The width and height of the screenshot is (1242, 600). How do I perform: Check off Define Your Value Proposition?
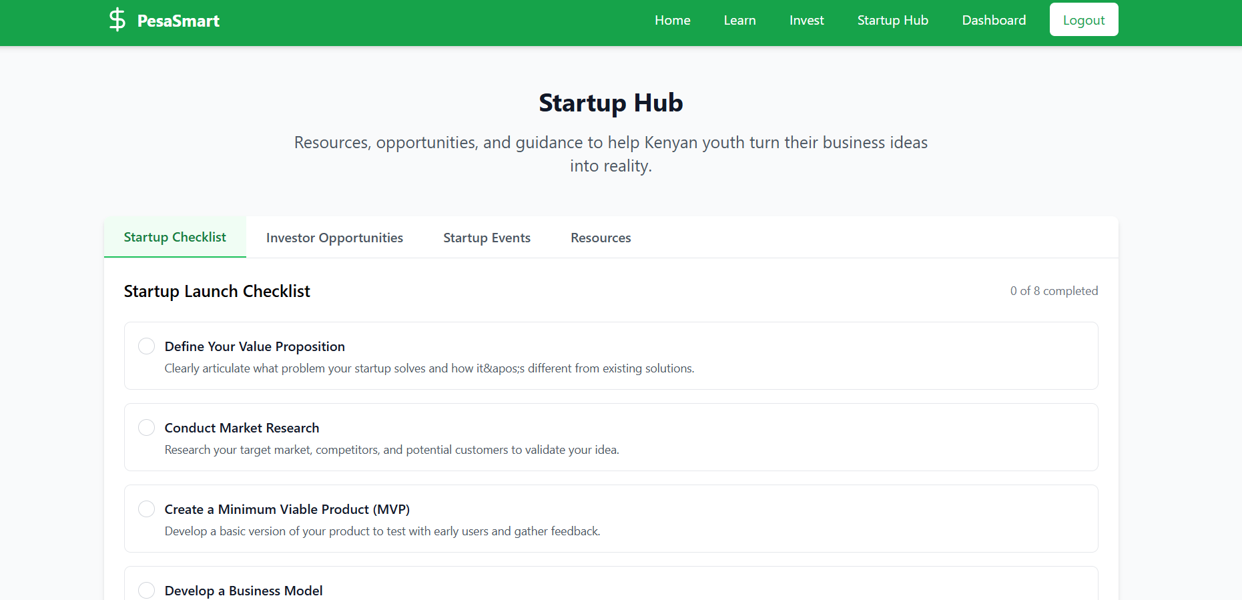146,346
